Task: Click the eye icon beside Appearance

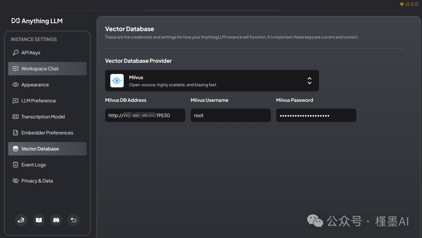Action: (16, 85)
